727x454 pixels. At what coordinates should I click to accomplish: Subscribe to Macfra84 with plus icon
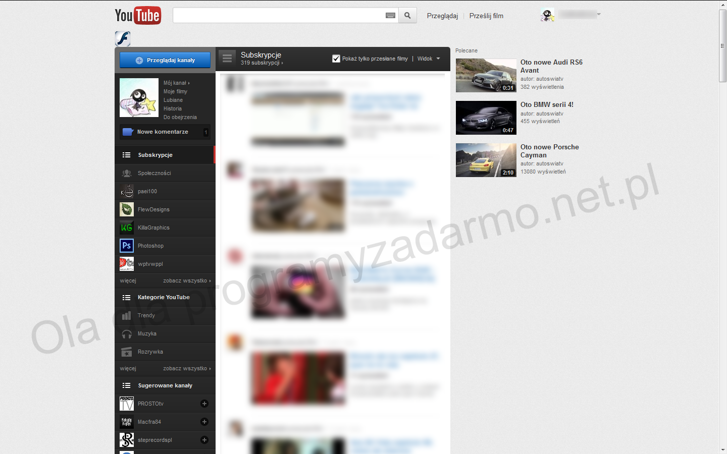coord(204,422)
